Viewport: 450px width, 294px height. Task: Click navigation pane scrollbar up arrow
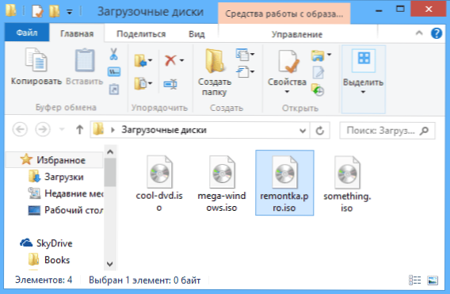(110, 151)
